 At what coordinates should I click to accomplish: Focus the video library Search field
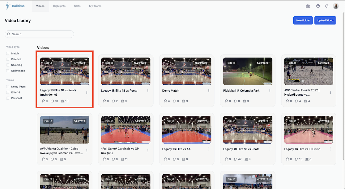[x=39, y=34]
